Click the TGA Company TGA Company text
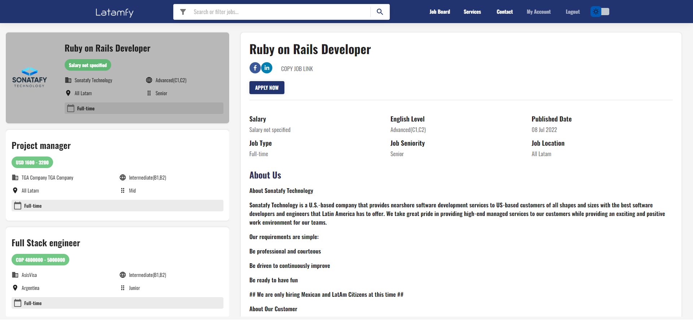The image size is (693, 335). click(x=47, y=178)
